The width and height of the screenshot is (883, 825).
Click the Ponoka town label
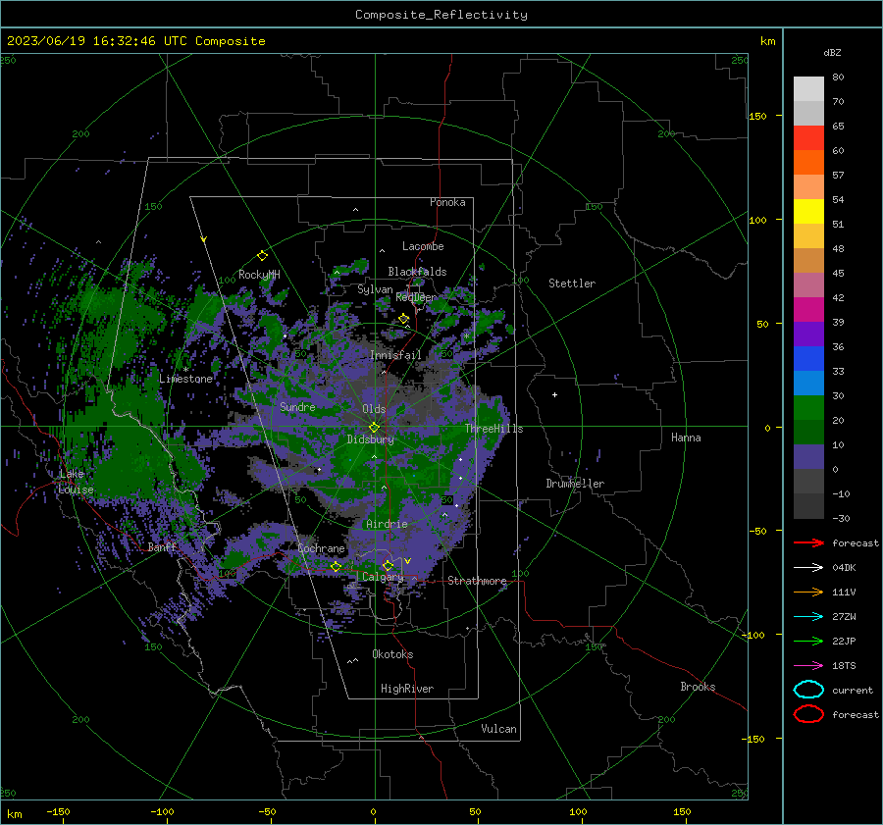(x=447, y=202)
